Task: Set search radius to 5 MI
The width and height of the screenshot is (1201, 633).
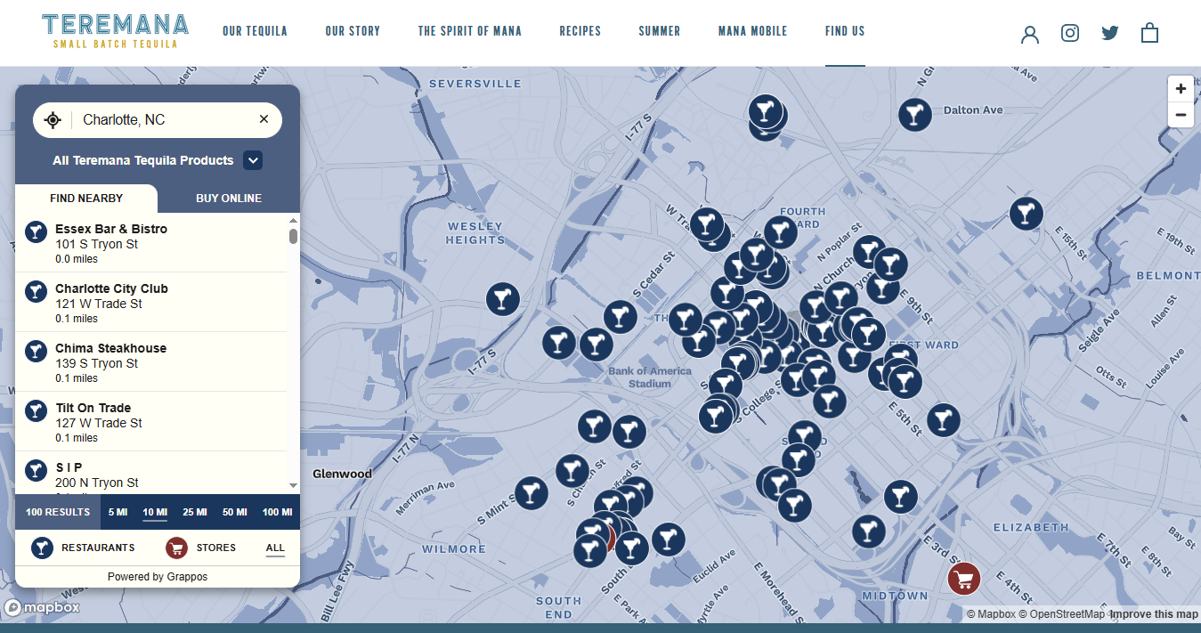Action: pyautogui.click(x=118, y=512)
